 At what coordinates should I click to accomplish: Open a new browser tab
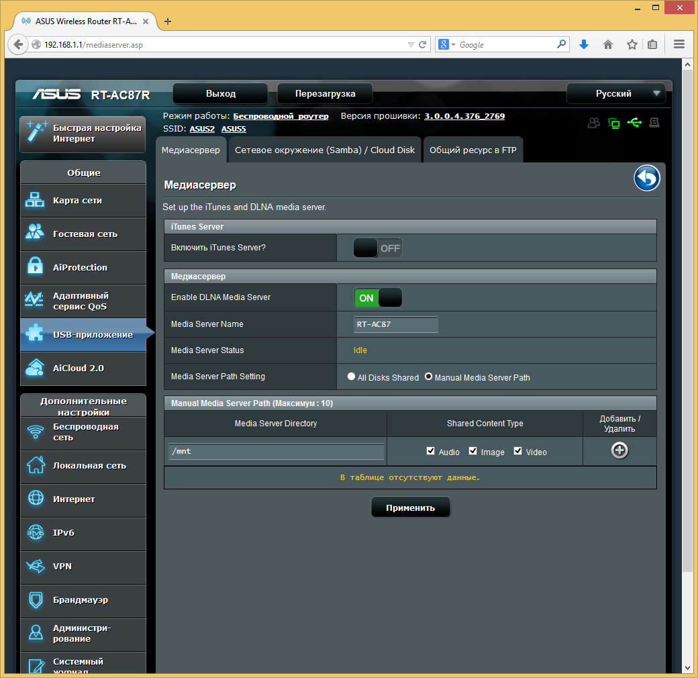click(167, 21)
